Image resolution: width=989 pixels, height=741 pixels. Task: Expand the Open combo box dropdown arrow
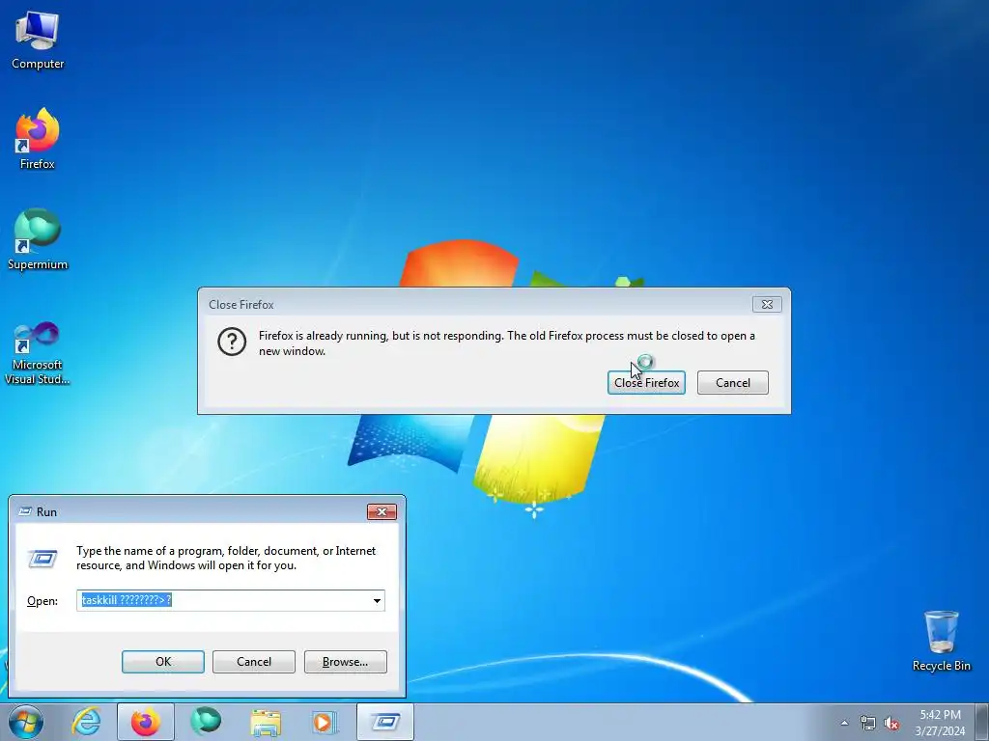[x=377, y=600]
